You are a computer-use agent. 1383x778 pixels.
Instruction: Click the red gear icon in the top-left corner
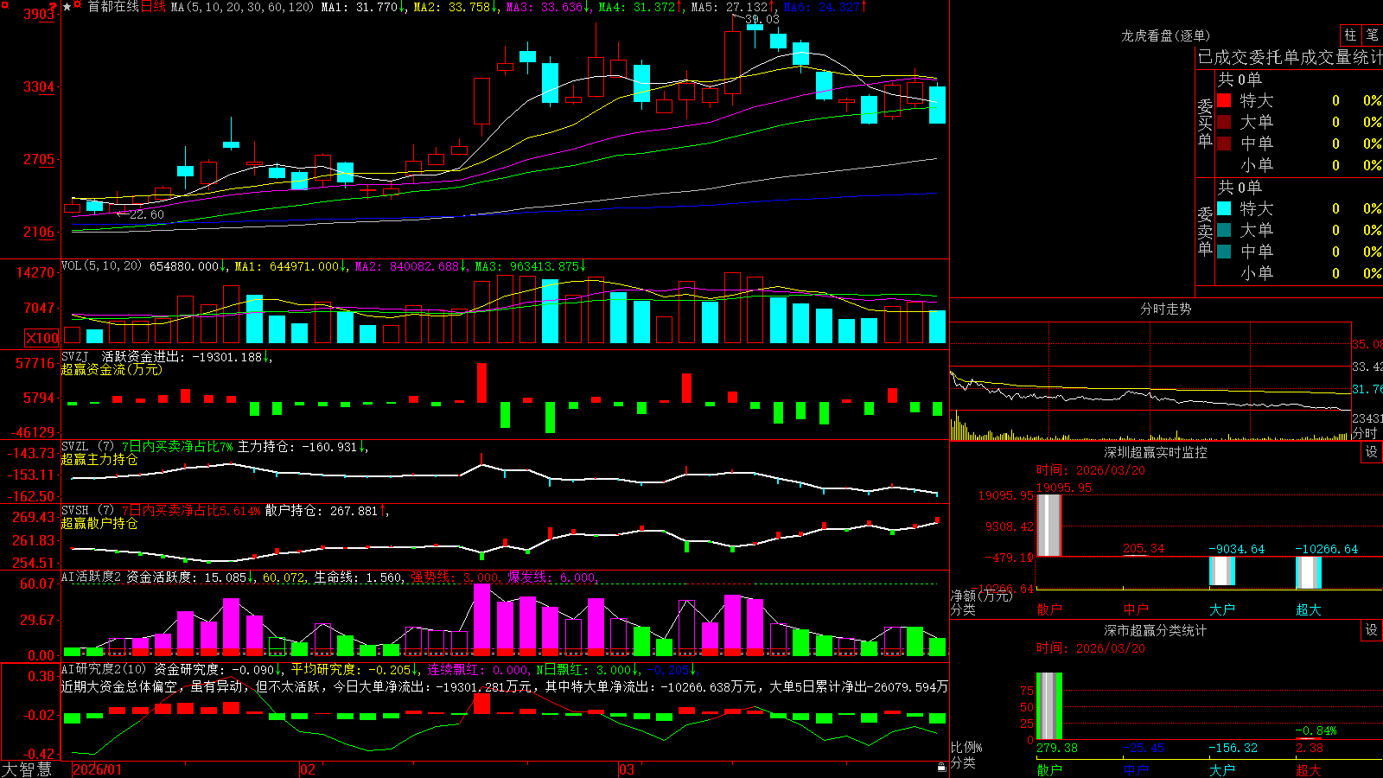click(x=5, y=5)
